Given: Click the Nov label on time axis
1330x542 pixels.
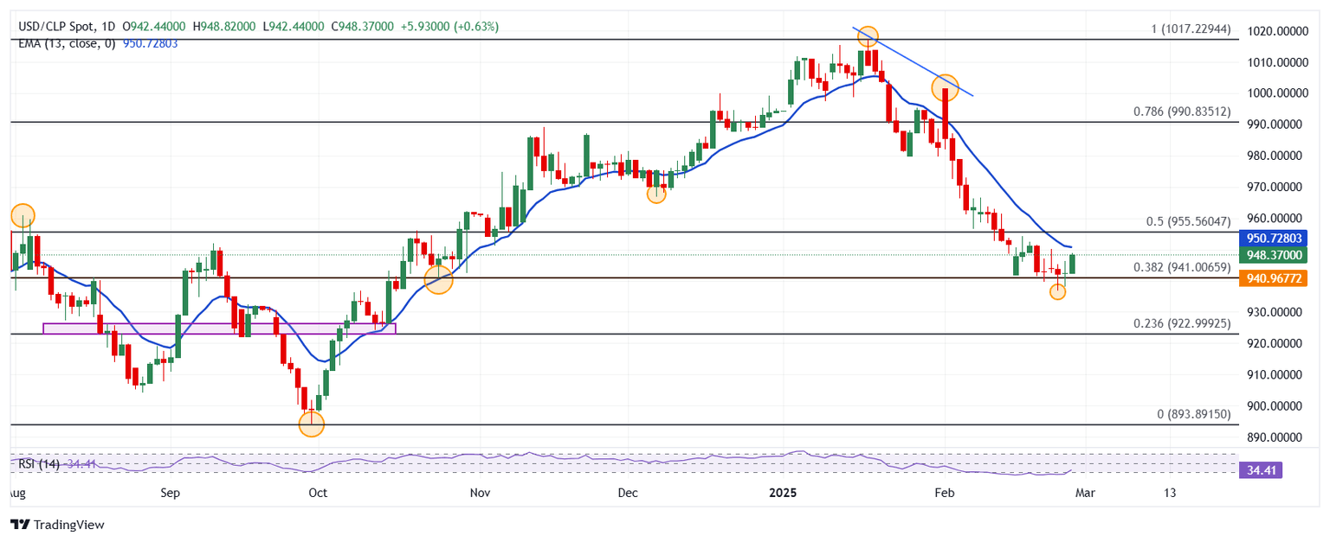Looking at the screenshot, I should point(480,493).
